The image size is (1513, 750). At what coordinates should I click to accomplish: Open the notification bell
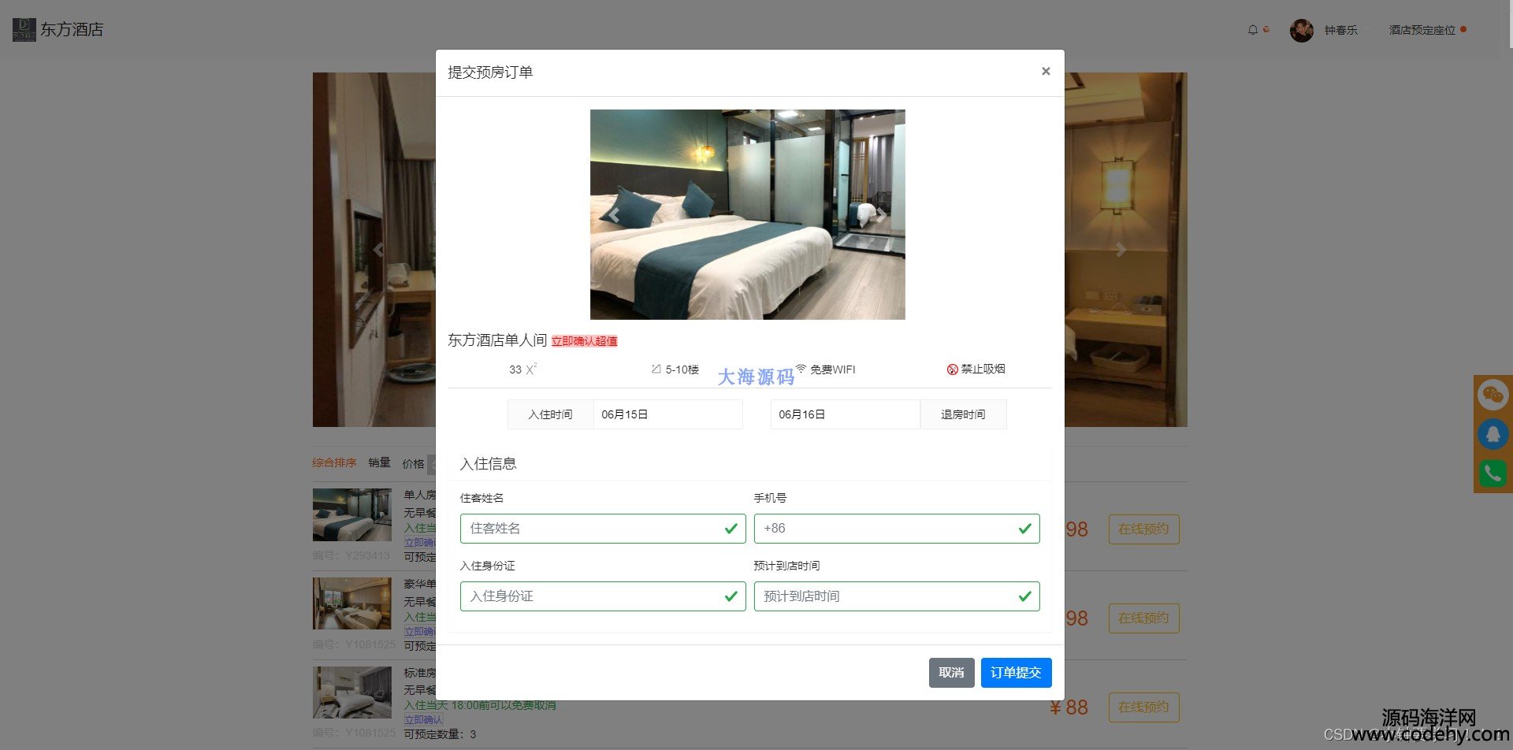(1253, 30)
